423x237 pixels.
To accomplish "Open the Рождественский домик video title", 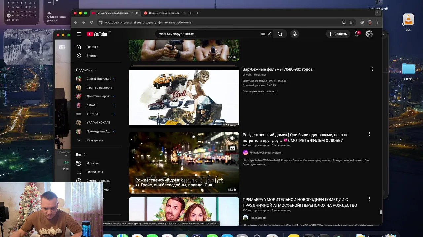I will click(295, 138).
